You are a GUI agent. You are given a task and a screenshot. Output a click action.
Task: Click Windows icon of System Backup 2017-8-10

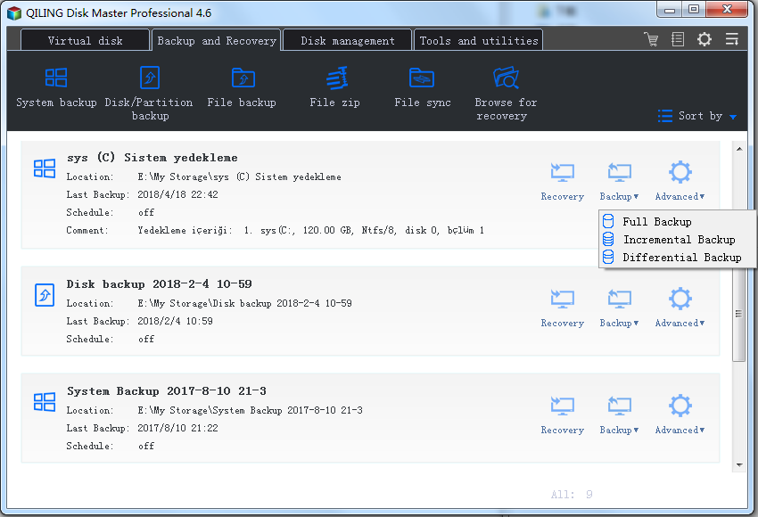click(45, 401)
